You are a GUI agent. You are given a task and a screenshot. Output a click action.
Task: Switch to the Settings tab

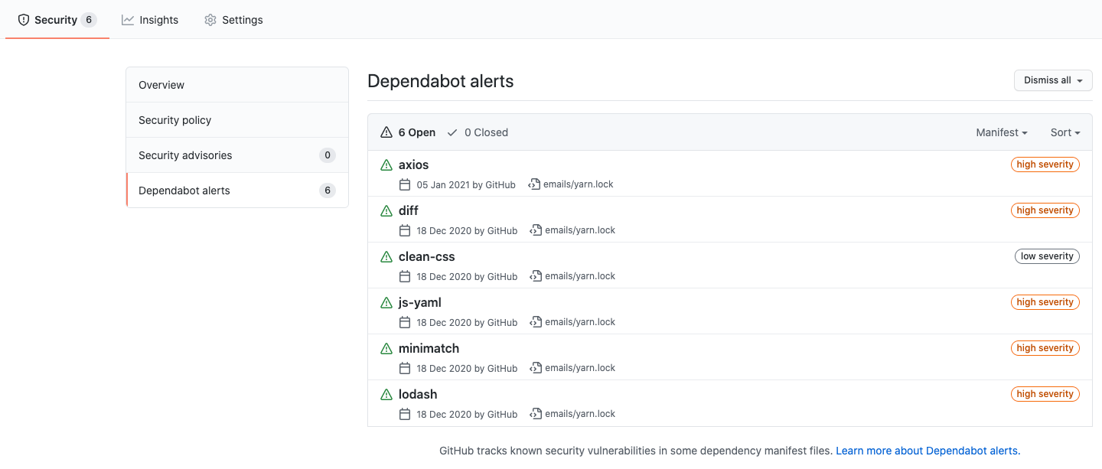(x=233, y=20)
